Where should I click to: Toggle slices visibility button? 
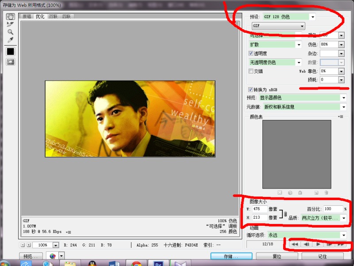pos(10,62)
